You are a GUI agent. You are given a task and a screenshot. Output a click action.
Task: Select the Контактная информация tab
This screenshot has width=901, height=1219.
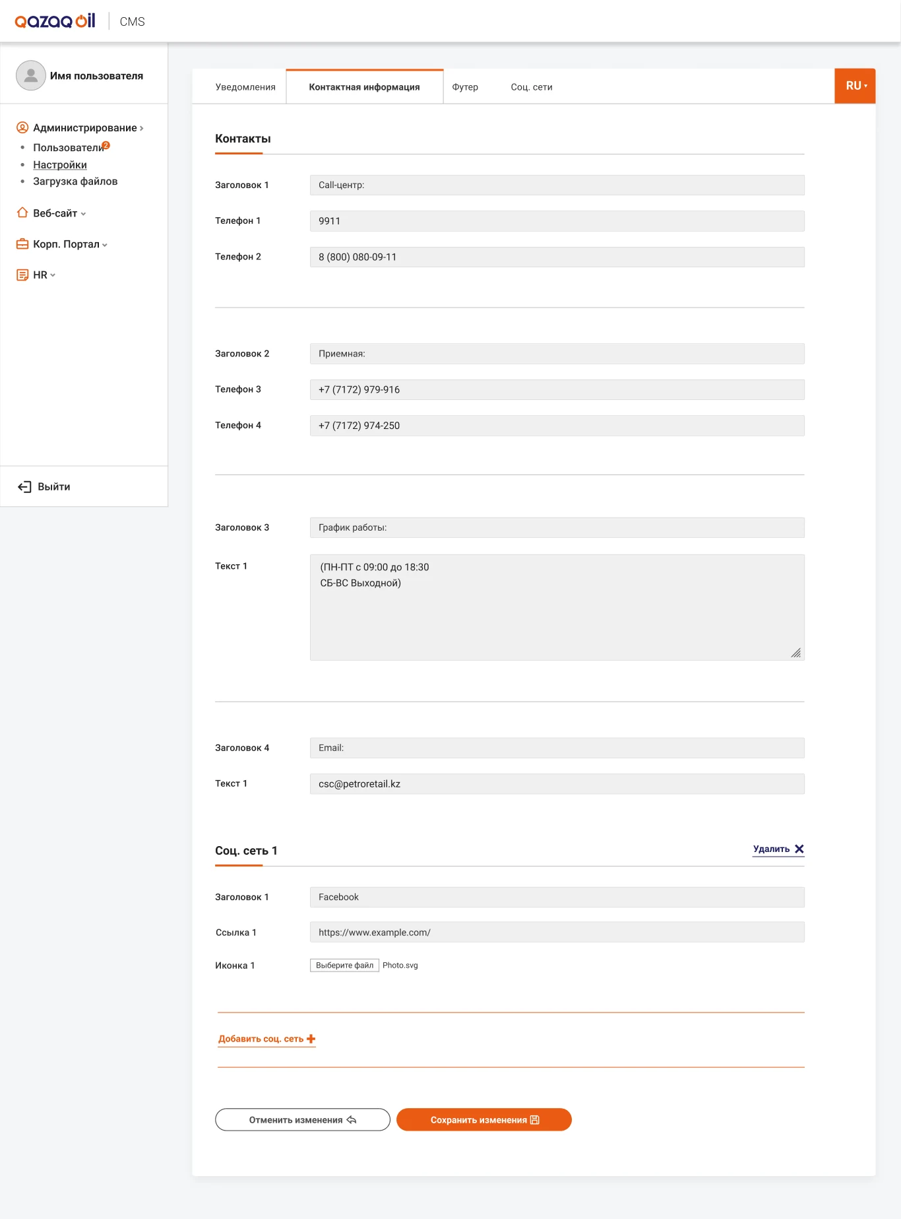tap(365, 86)
